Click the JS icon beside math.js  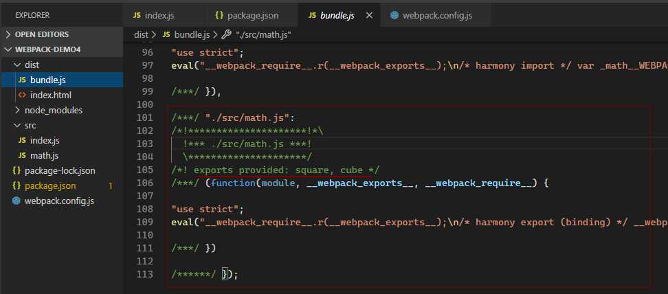click(x=22, y=155)
